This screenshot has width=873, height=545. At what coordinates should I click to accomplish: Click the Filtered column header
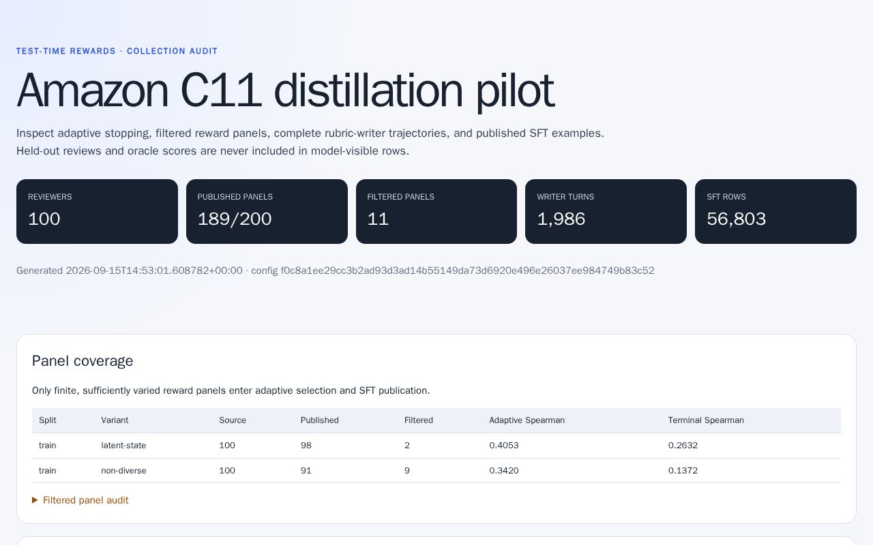click(x=419, y=420)
